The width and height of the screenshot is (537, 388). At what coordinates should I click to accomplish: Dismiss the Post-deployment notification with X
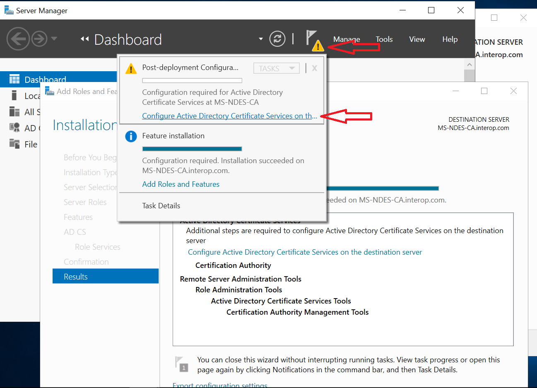315,68
